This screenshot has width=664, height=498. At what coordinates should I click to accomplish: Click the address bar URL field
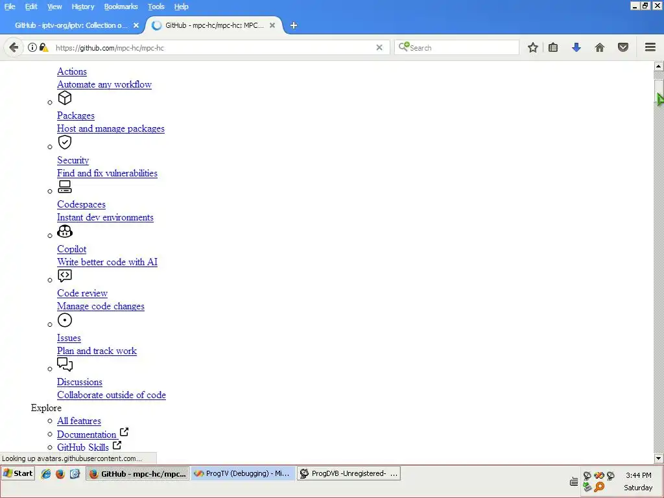coord(212,48)
